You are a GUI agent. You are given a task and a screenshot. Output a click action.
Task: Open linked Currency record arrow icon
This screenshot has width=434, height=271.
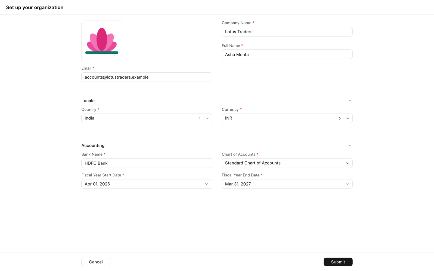click(x=340, y=118)
